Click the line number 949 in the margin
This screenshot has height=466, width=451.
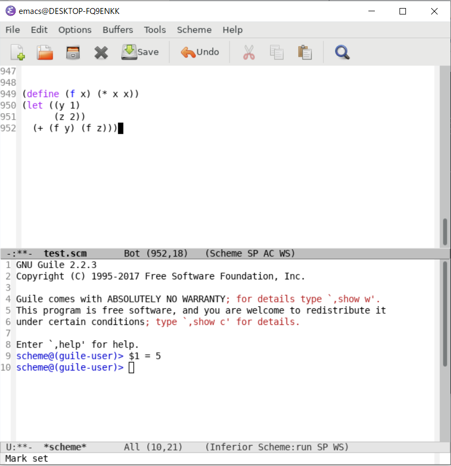pyautogui.click(x=8, y=94)
